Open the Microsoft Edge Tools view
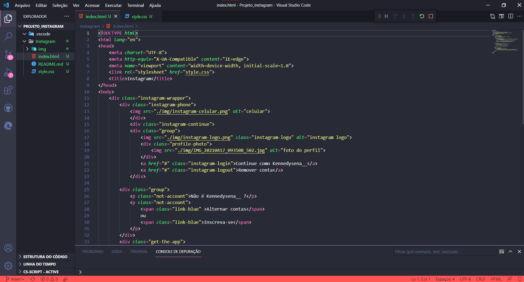524x282 pixels. click(x=8, y=126)
